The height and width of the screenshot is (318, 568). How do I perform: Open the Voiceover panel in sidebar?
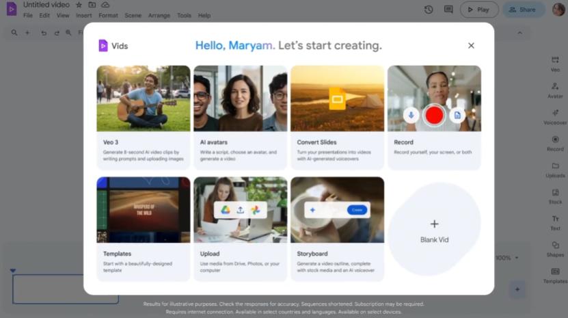click(x=555, y=117)
